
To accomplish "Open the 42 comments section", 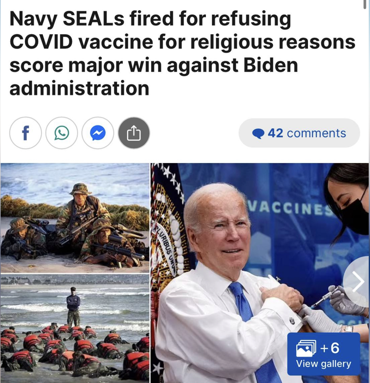I will [299, 133].
